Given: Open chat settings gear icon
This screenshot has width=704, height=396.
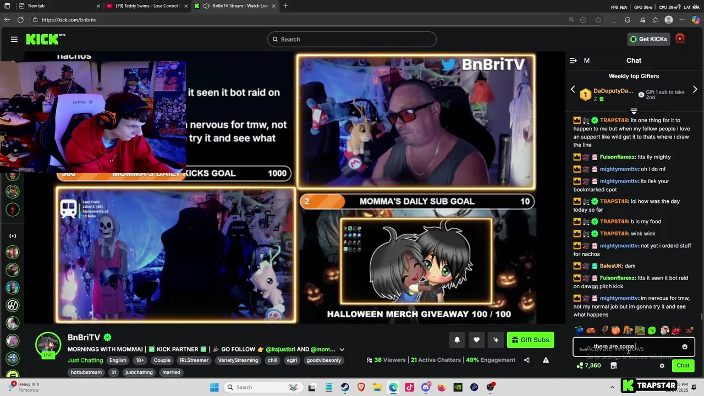Looking at the screenshot, I should (x=662, y=366).
